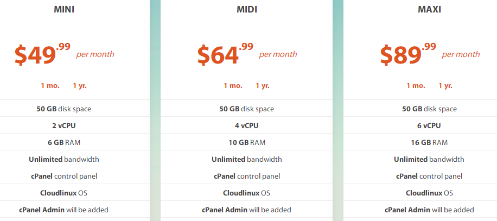Click the 4 vCPU feature row
497x221 pixels.
[247, 125]
